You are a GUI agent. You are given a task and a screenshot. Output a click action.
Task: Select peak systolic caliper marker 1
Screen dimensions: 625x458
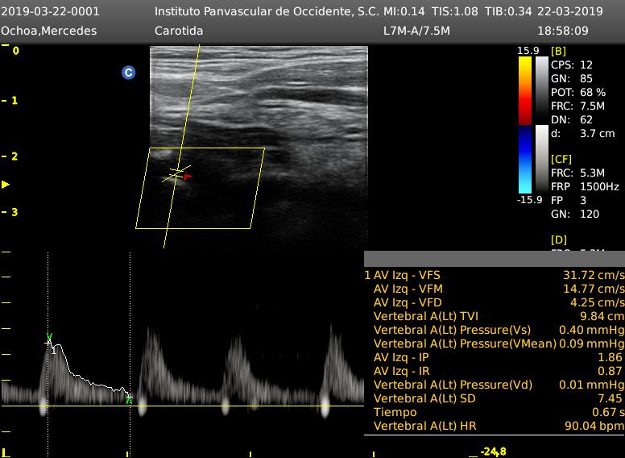(x=49, y=341)
